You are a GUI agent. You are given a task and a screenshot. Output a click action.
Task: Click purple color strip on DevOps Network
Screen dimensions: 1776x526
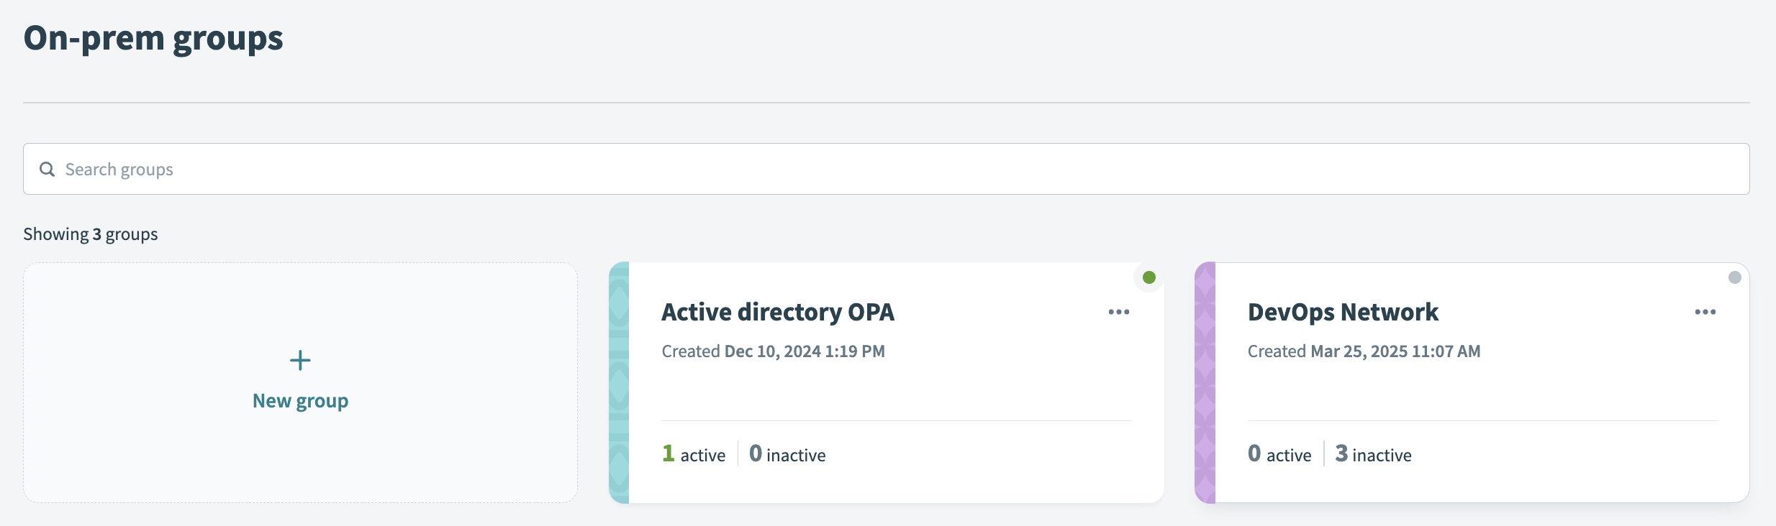pos(1205,382)
